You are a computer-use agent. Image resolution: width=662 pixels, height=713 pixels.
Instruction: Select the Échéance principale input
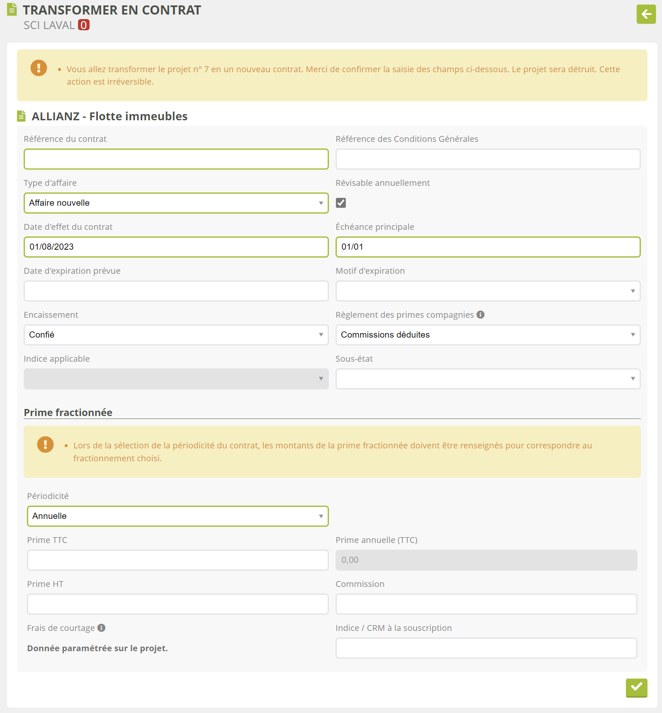tap(488, 247)
